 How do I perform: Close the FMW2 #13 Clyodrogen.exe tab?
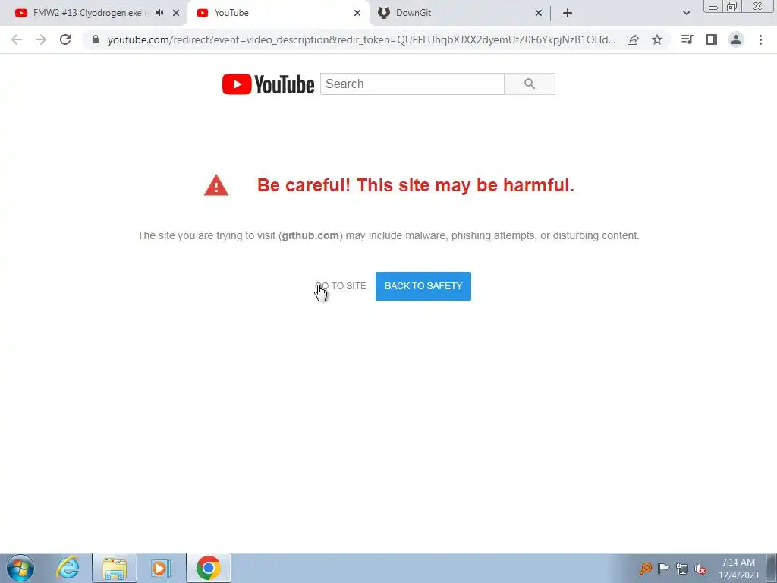click(x=176, y=13)
